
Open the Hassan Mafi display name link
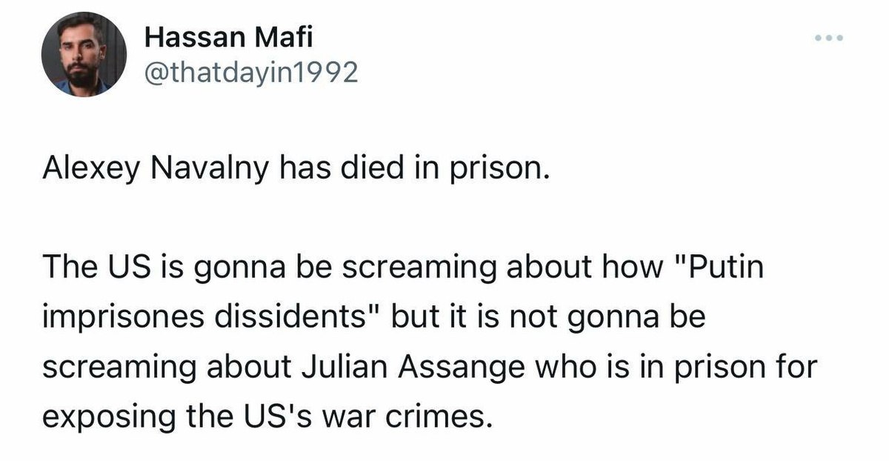(x=217, y=37)
